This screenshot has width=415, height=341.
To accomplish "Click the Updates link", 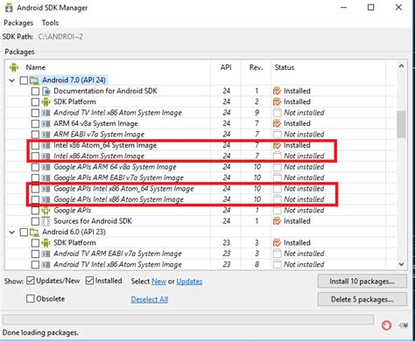I will coord(189,282).
